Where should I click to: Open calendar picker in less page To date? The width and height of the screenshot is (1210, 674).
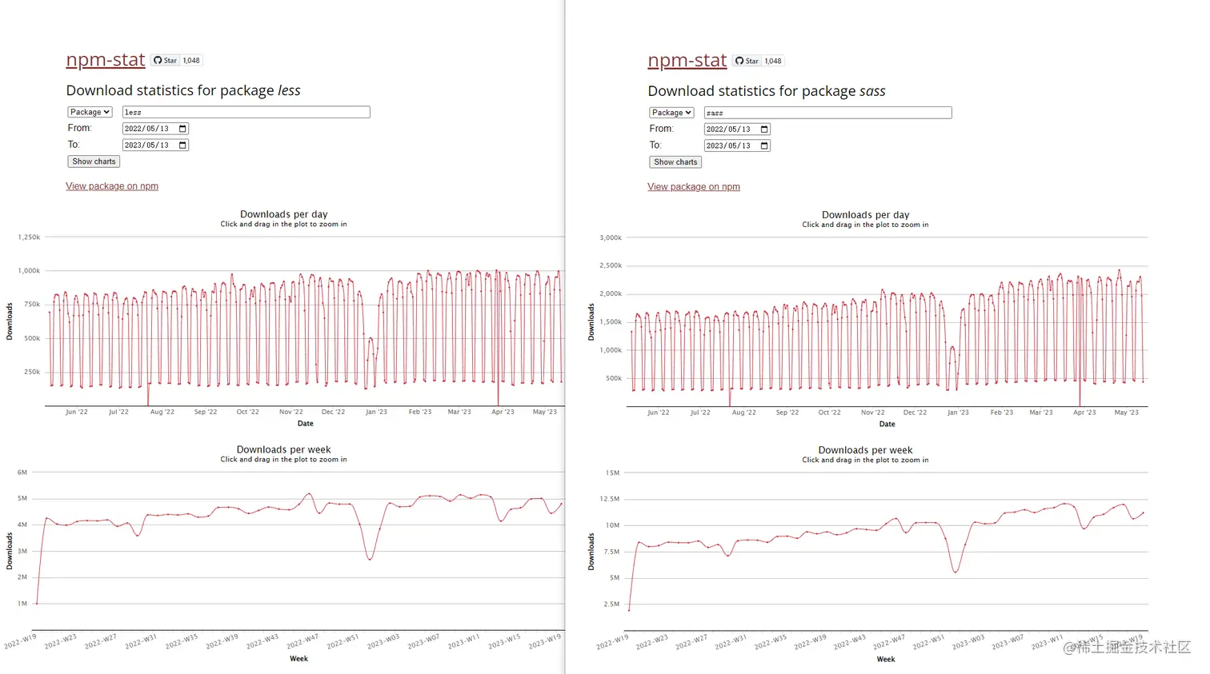click(x=182, y=146)
